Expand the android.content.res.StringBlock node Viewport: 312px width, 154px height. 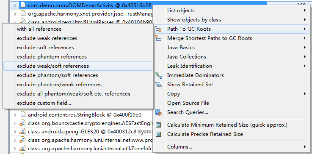[x=15, y=115]
